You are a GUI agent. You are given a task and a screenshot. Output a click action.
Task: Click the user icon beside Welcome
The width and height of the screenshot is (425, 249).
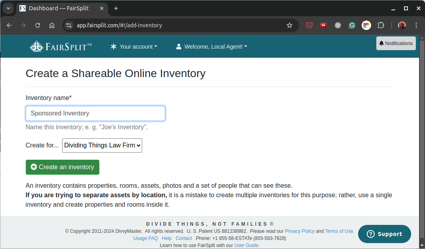point(179,47)
